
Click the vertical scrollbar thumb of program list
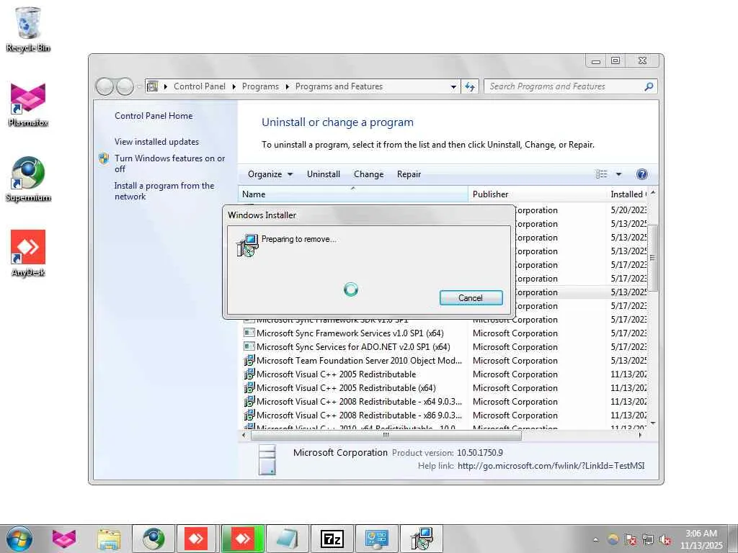click(652, 258)
